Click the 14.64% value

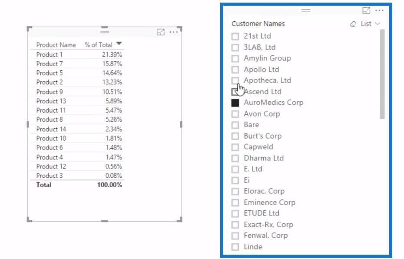112,73
